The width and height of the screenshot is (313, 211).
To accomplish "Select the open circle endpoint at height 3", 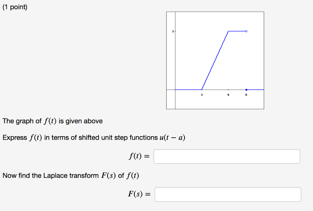I will [x=246, y=31].
